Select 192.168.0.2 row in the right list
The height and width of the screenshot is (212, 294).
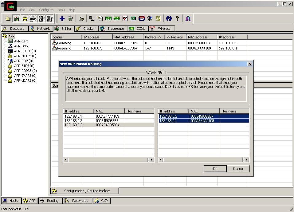point(204,116)
